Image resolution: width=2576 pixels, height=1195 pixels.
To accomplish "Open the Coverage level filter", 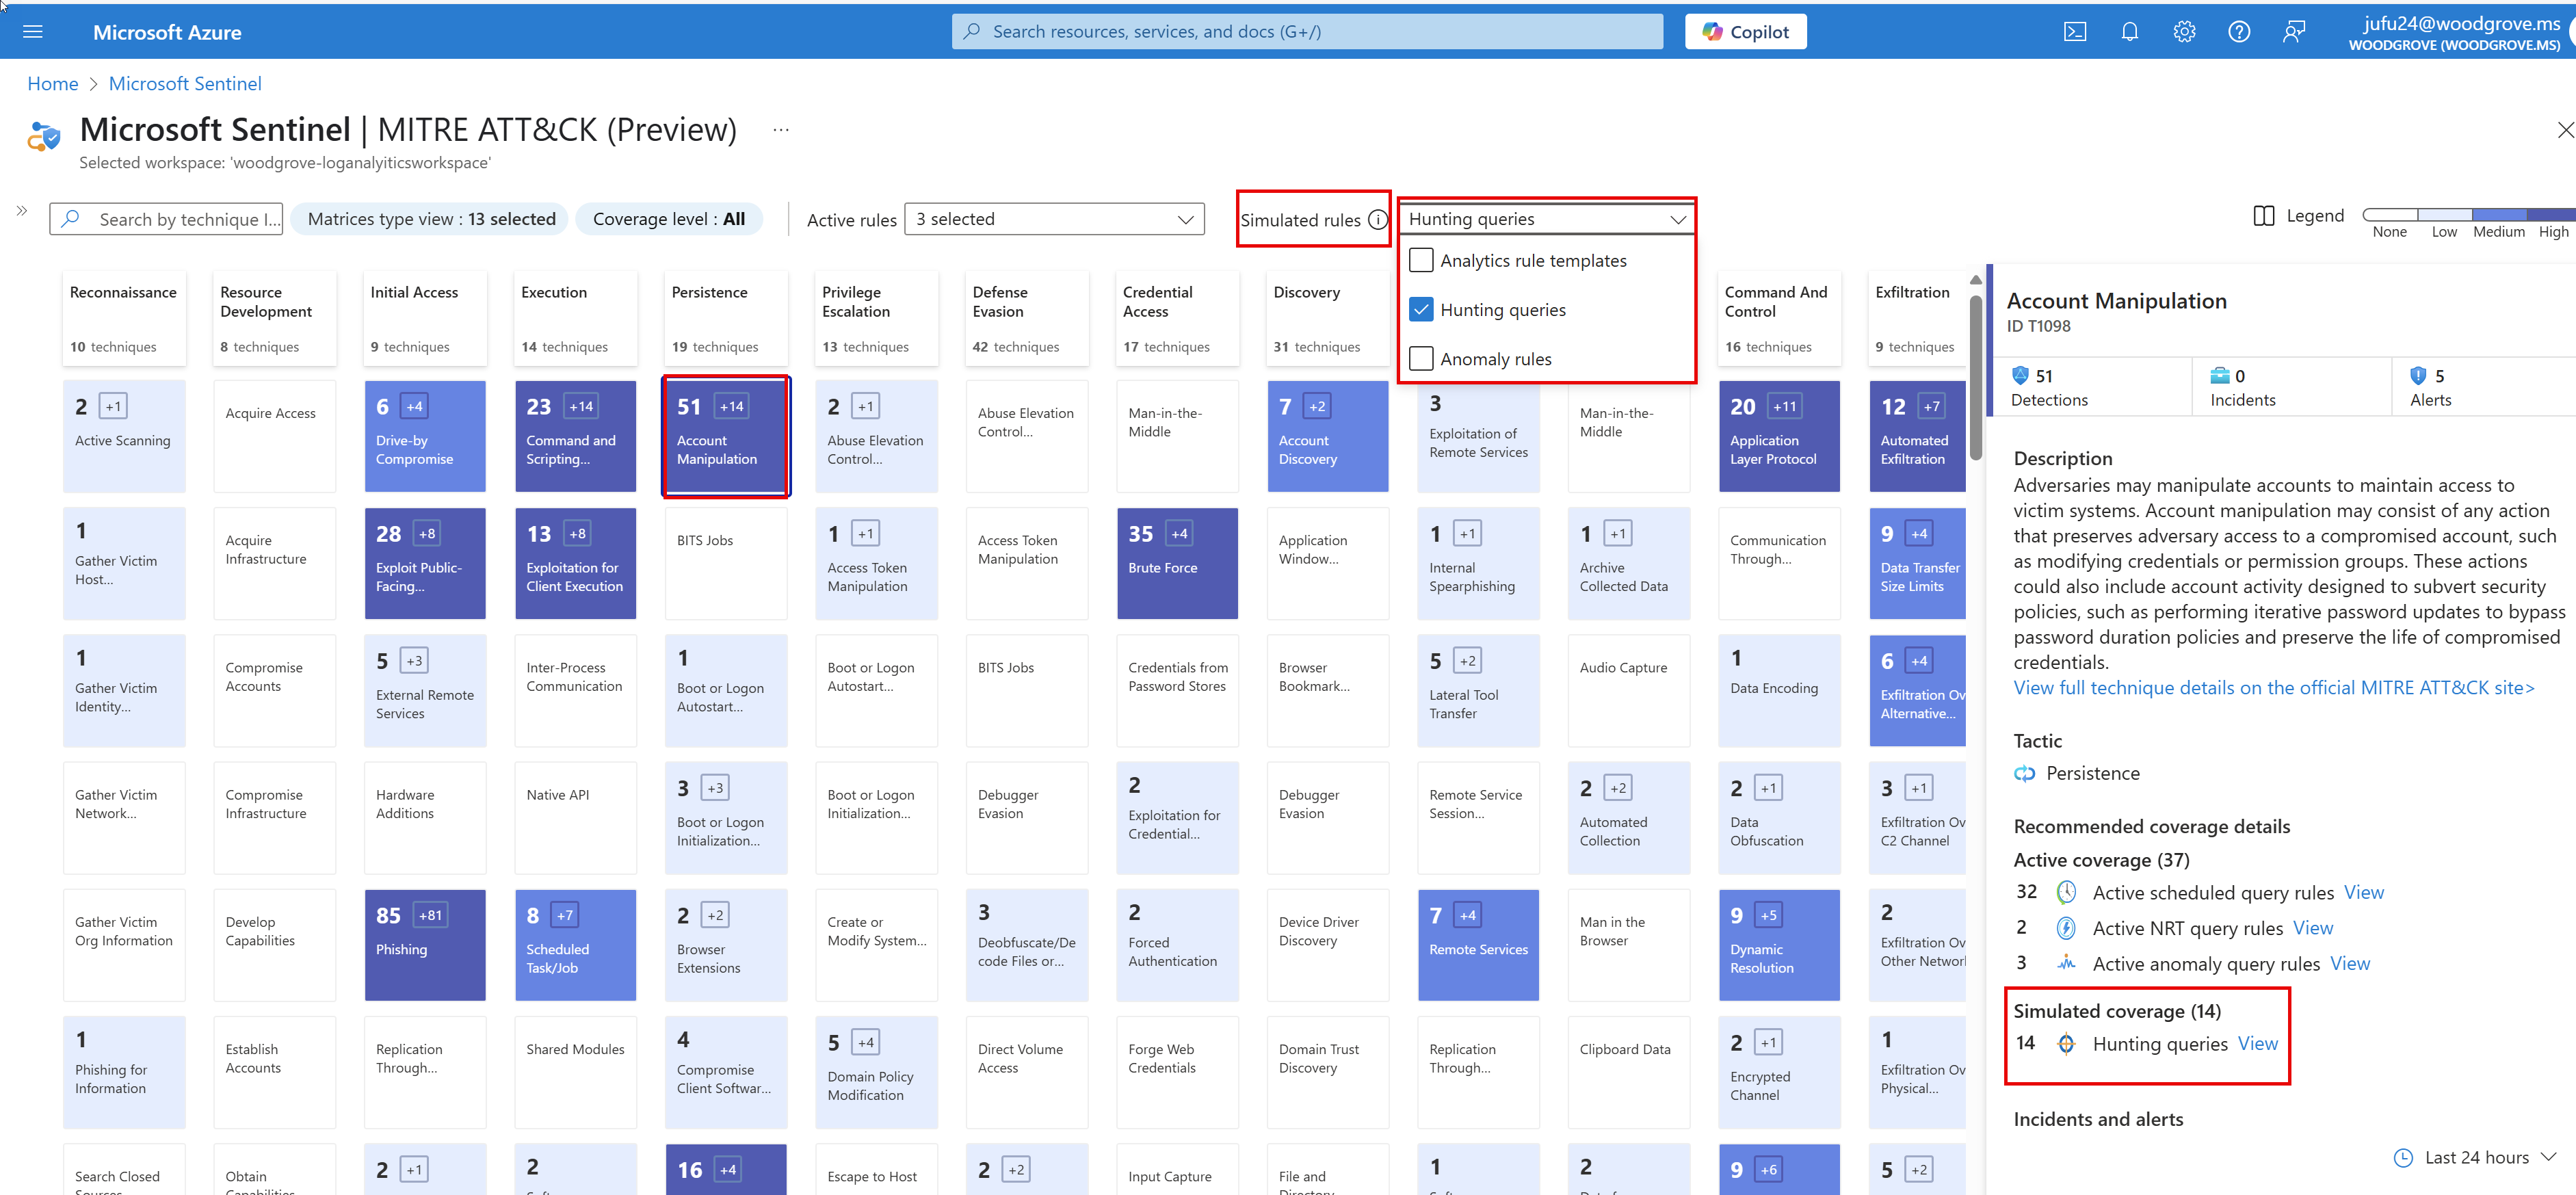I will (x=668, y=219).
